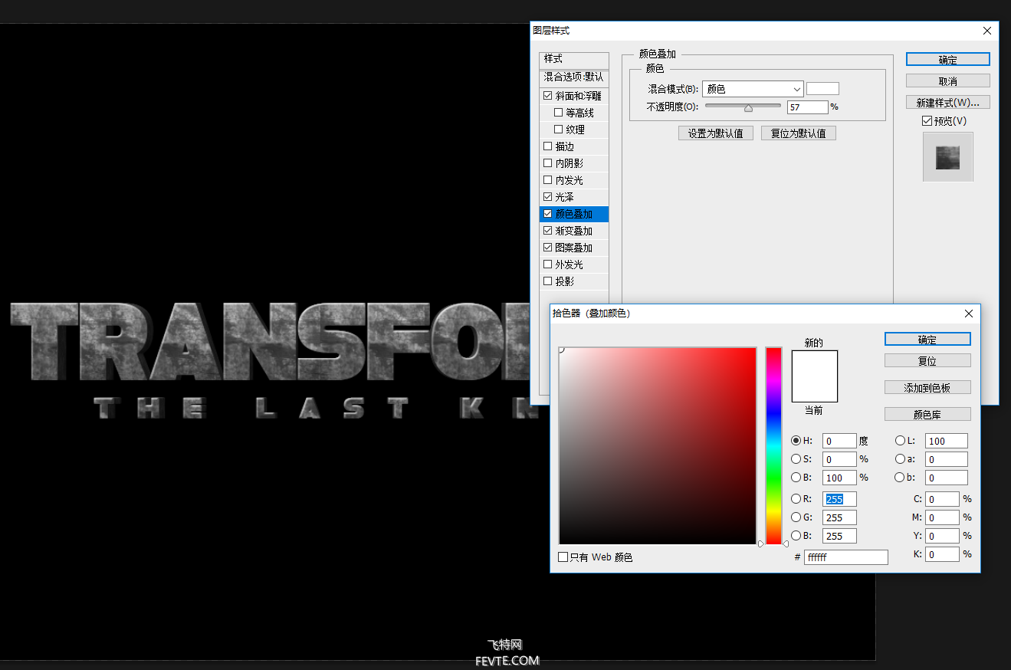Select the H: hue radio button
The image size is (1011, 670).
[796, 441]
